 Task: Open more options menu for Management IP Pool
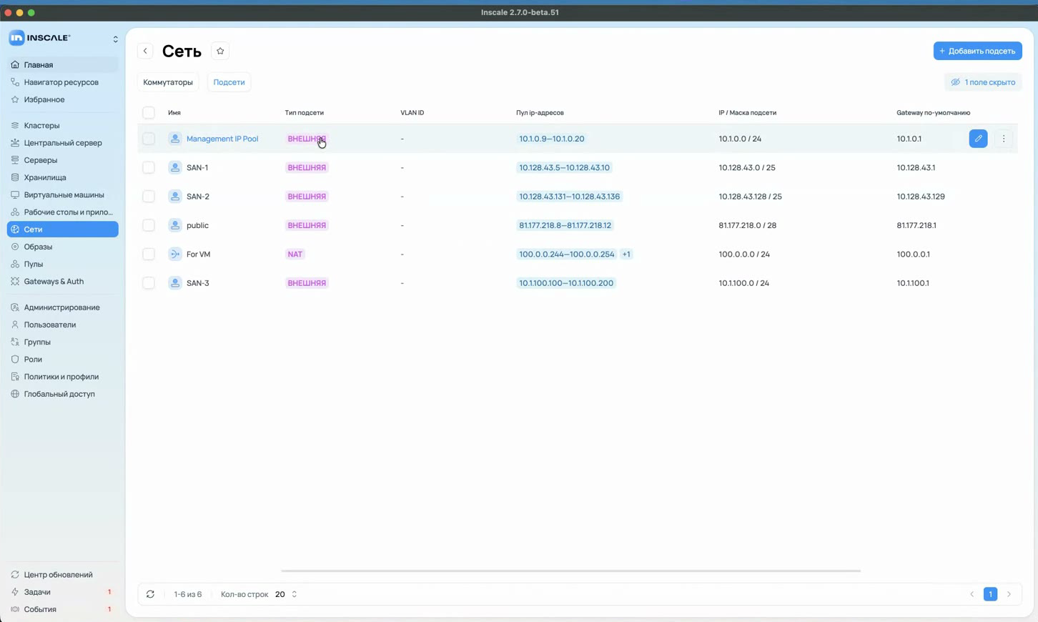pos(1004,139)
